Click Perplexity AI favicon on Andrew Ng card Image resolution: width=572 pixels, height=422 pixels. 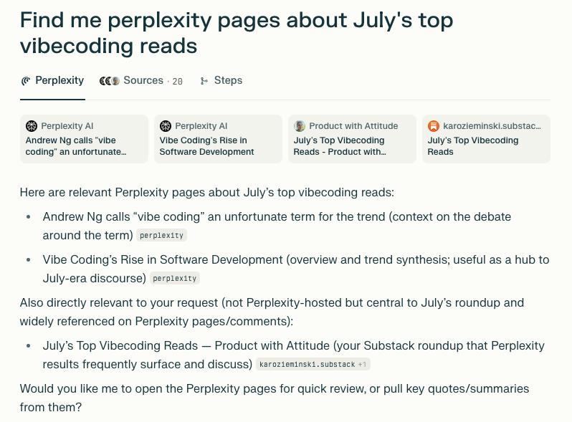[32, 126]
